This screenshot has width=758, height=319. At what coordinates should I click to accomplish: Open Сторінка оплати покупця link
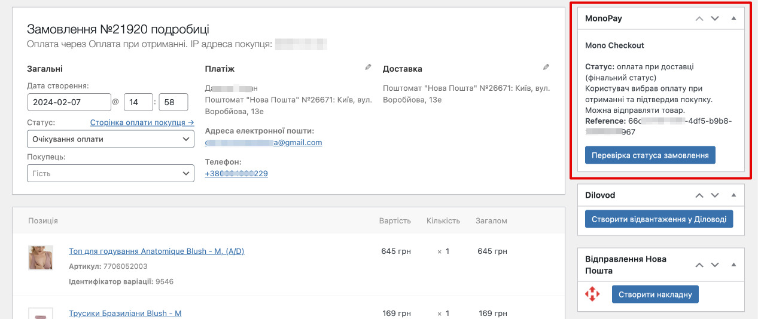coord(142,122)
